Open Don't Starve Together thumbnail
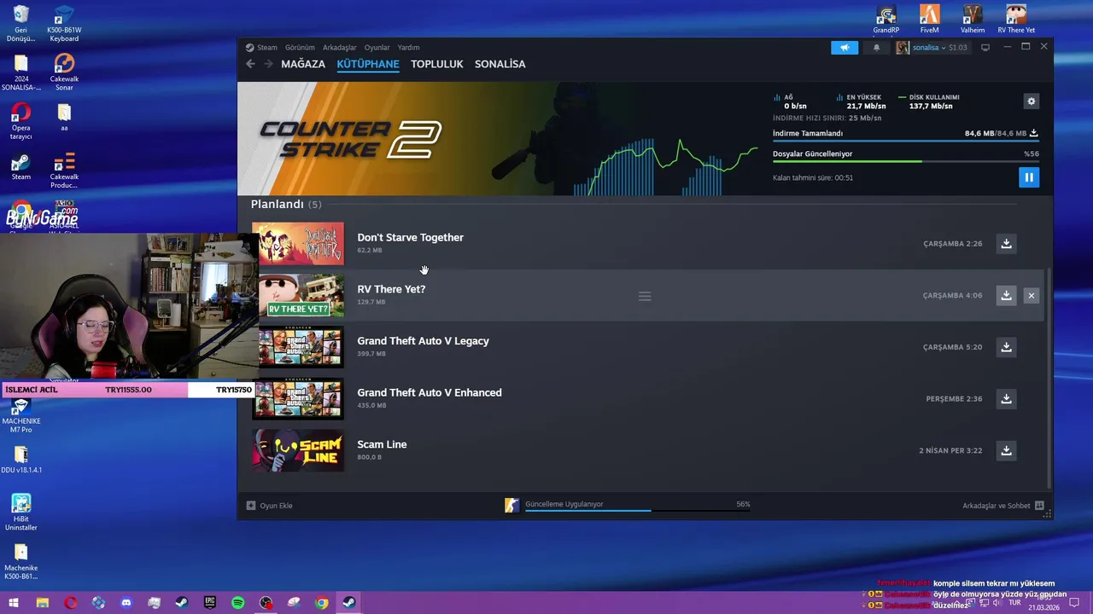The height and width of the screenshot is (614, 1093). point(298,244)
